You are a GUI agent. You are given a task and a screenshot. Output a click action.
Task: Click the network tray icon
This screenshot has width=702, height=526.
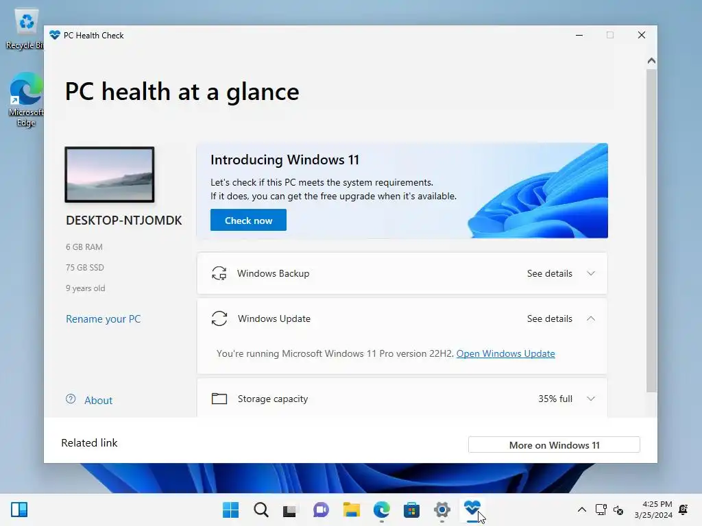click(601, 510)
